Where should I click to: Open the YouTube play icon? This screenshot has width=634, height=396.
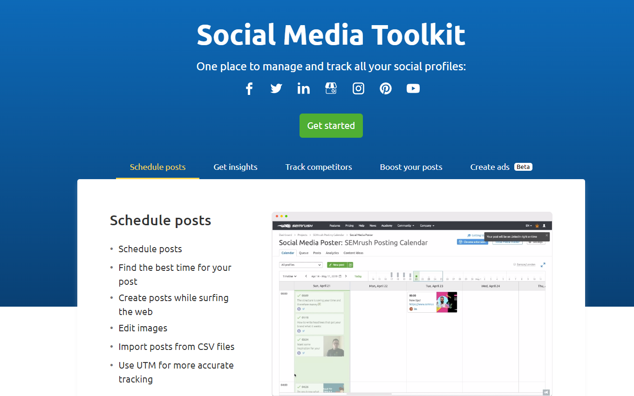tap(413, 88)
